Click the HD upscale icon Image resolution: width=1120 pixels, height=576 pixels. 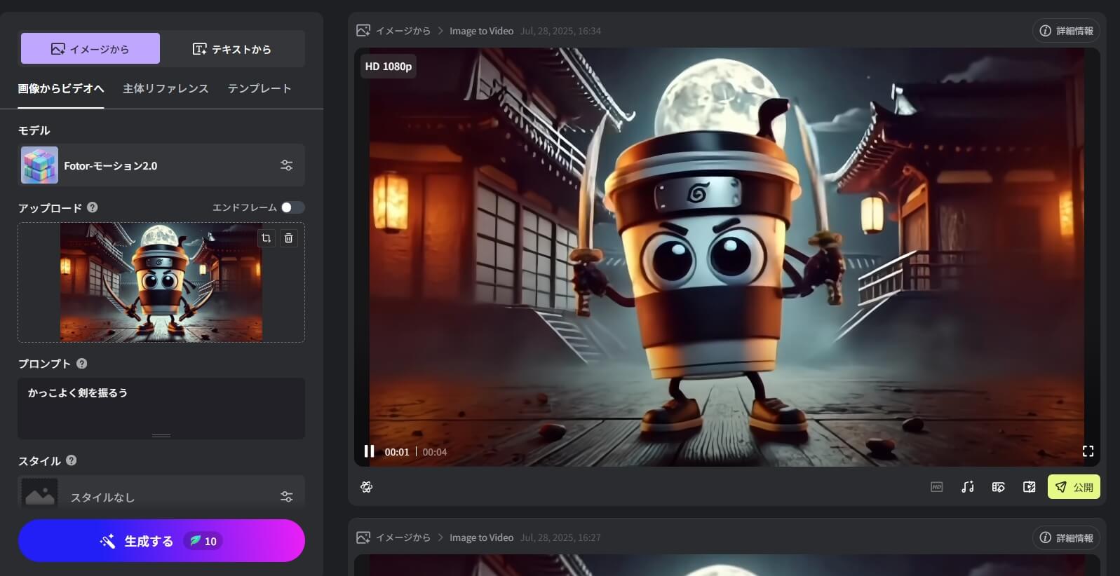click(x=936, y=487)
